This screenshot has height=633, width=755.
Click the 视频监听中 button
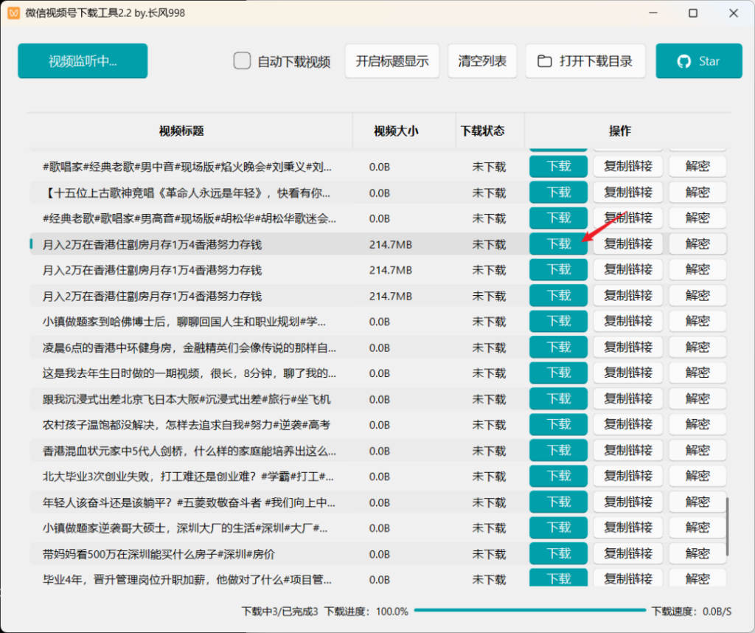82,61
